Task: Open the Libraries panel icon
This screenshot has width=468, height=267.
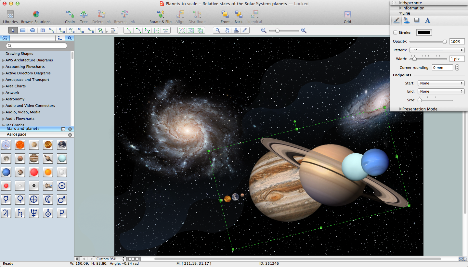Action: click(10, 14)
